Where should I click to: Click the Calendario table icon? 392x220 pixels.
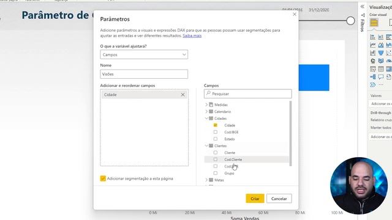(x=211, y=111)
